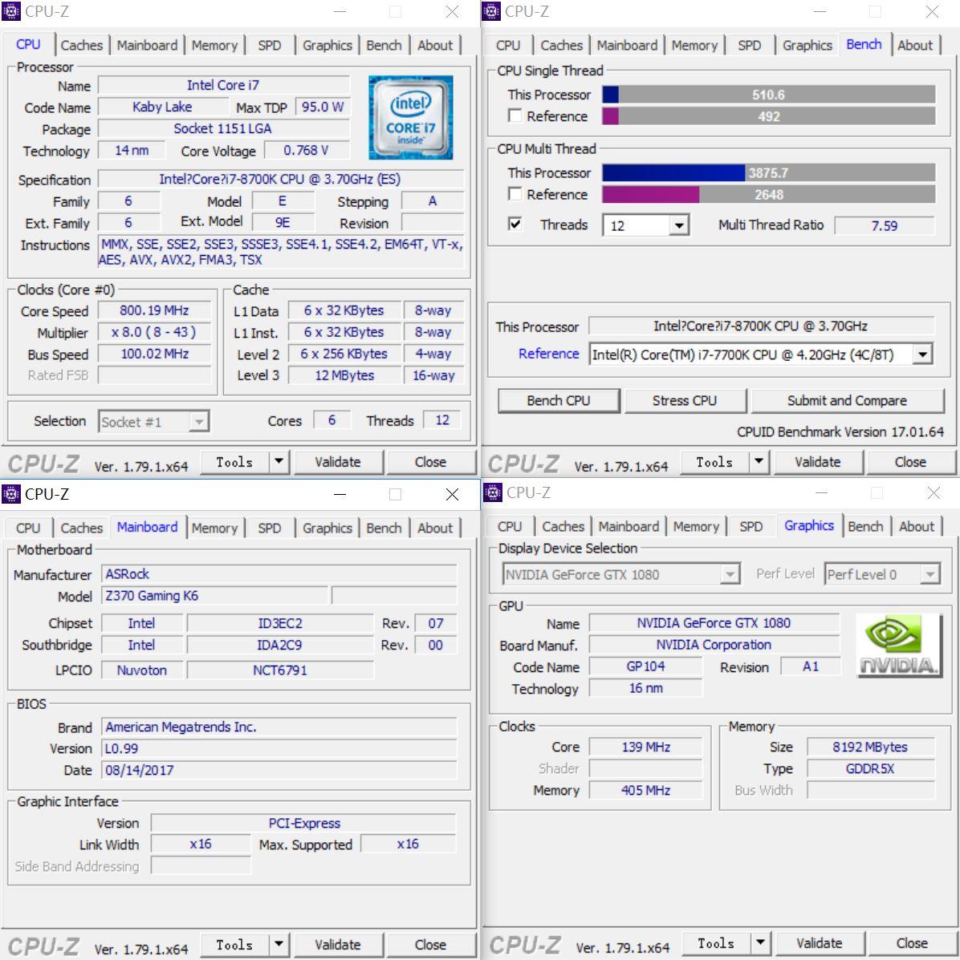Click the Specification field showing i7-8700K (ES)
The height and width of the screenshot is (960, 960).
(x=280, y=179)
